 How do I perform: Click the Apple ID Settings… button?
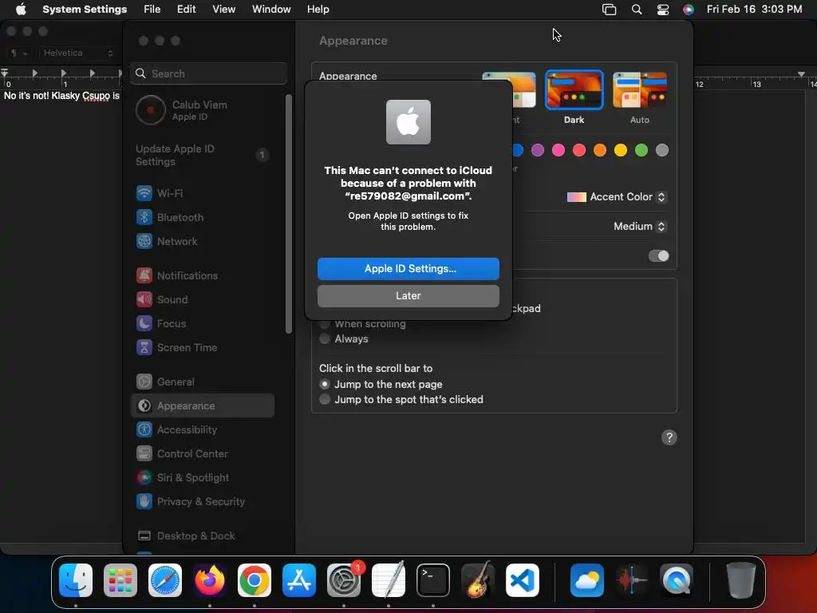(408, 269)
